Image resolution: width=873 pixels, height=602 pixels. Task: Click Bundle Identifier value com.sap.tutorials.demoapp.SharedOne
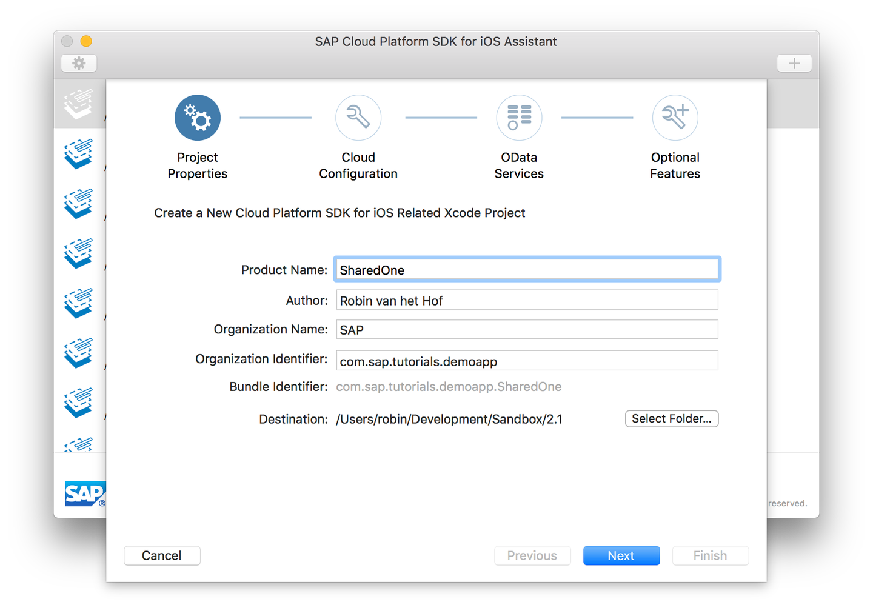click(x=449, y=387)
